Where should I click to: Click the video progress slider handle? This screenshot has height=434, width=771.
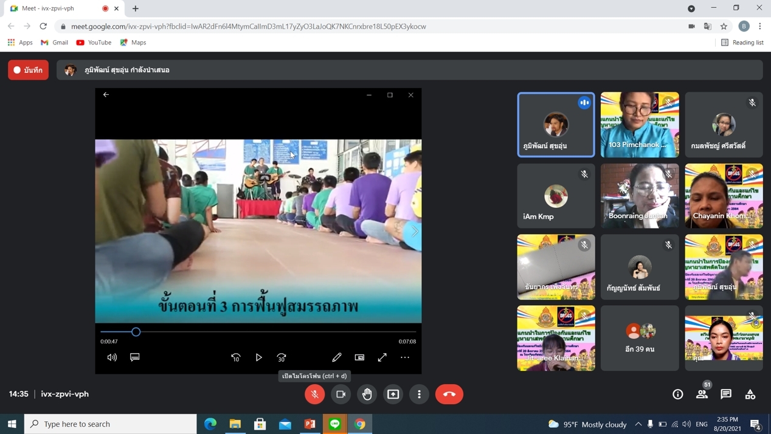click(x=136, y=332)
